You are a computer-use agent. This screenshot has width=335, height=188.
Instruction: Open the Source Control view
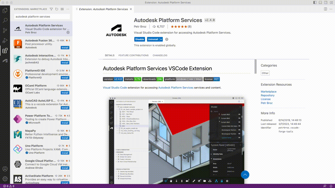[5, 30]
